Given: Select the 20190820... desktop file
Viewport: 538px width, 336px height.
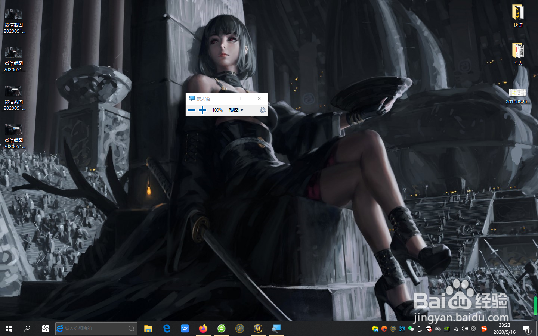Looking at the screenshot, I should 518,96.
